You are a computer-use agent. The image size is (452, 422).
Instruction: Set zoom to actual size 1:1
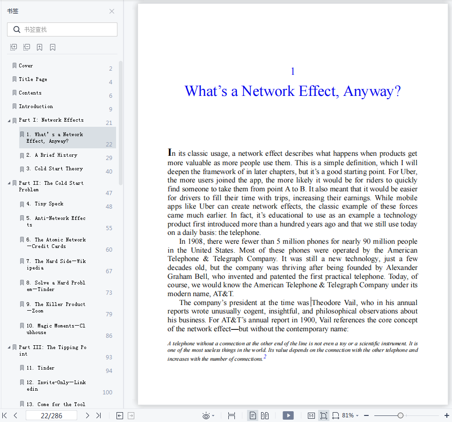pyautogui.click(x=311, y=415)
